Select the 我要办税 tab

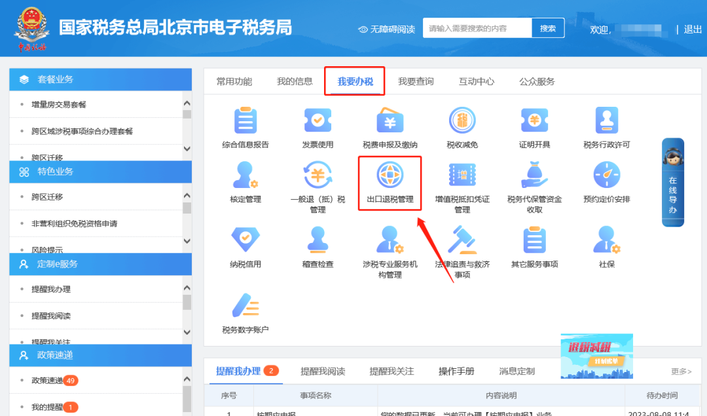[x=355, y=82]
